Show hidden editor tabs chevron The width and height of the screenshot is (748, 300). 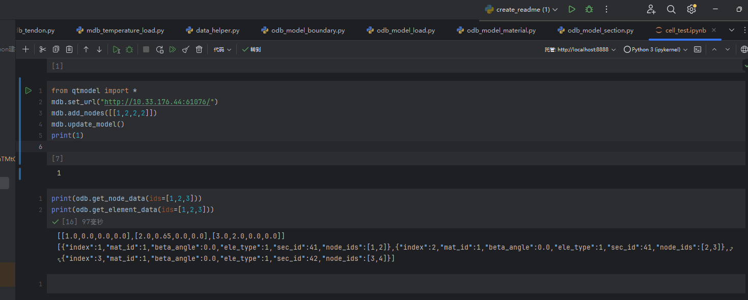pos(732,31)
